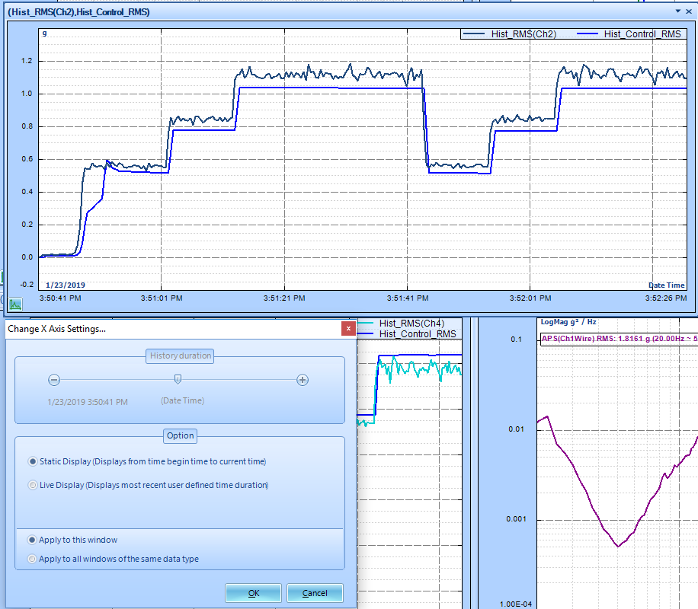Image resolution: width=698 pixels, height=609 pixels.
Task: Click the Hist_Control_RMS legend entry in top chart
Action: click(x=629, y=33)
